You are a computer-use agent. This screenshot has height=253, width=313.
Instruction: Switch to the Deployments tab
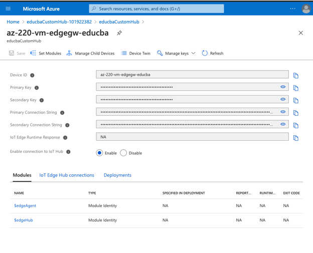click(x=117, y=175)
